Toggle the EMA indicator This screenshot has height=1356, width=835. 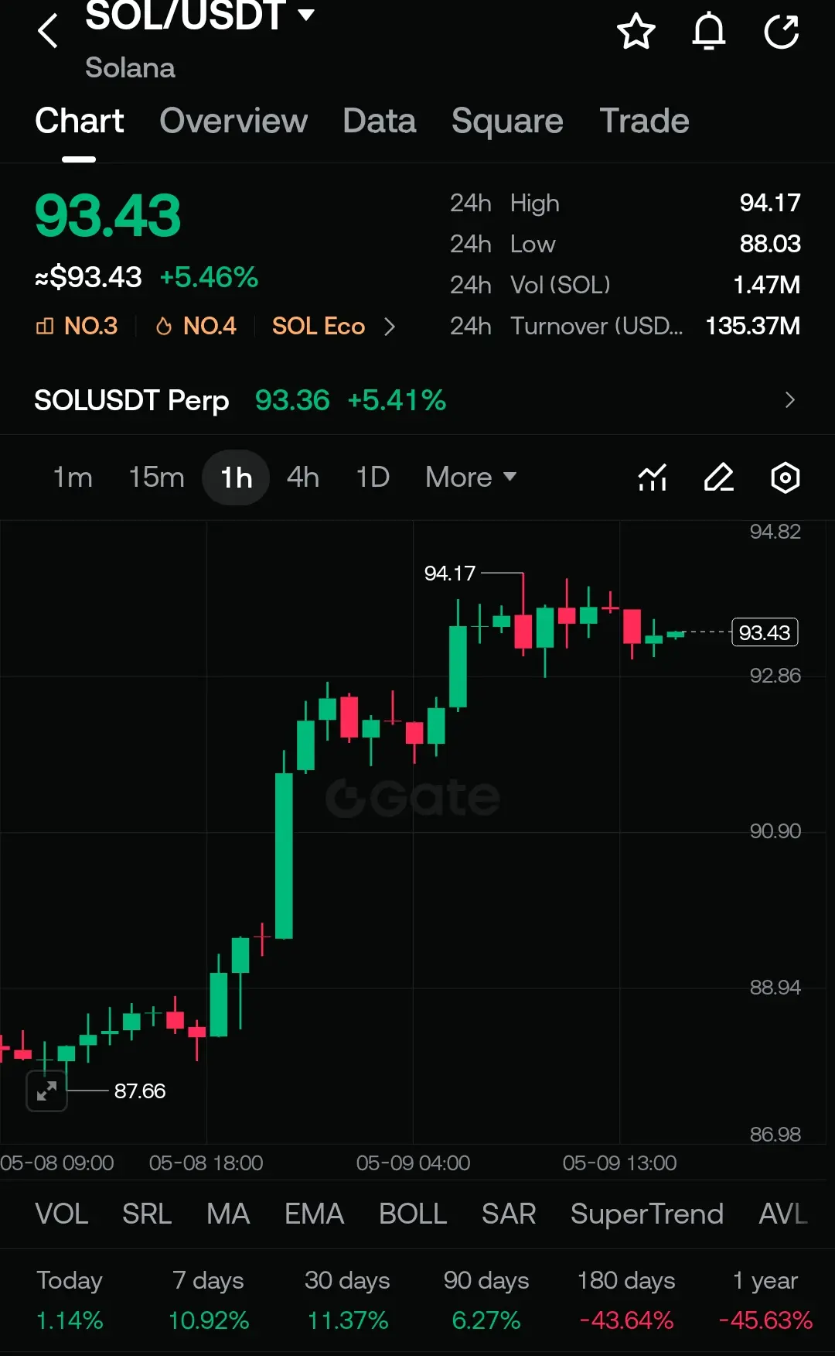pyautogui.click(x=314, y=1214)
